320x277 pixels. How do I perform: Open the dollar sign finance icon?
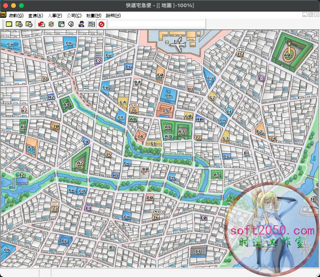(x=51, y=24)
